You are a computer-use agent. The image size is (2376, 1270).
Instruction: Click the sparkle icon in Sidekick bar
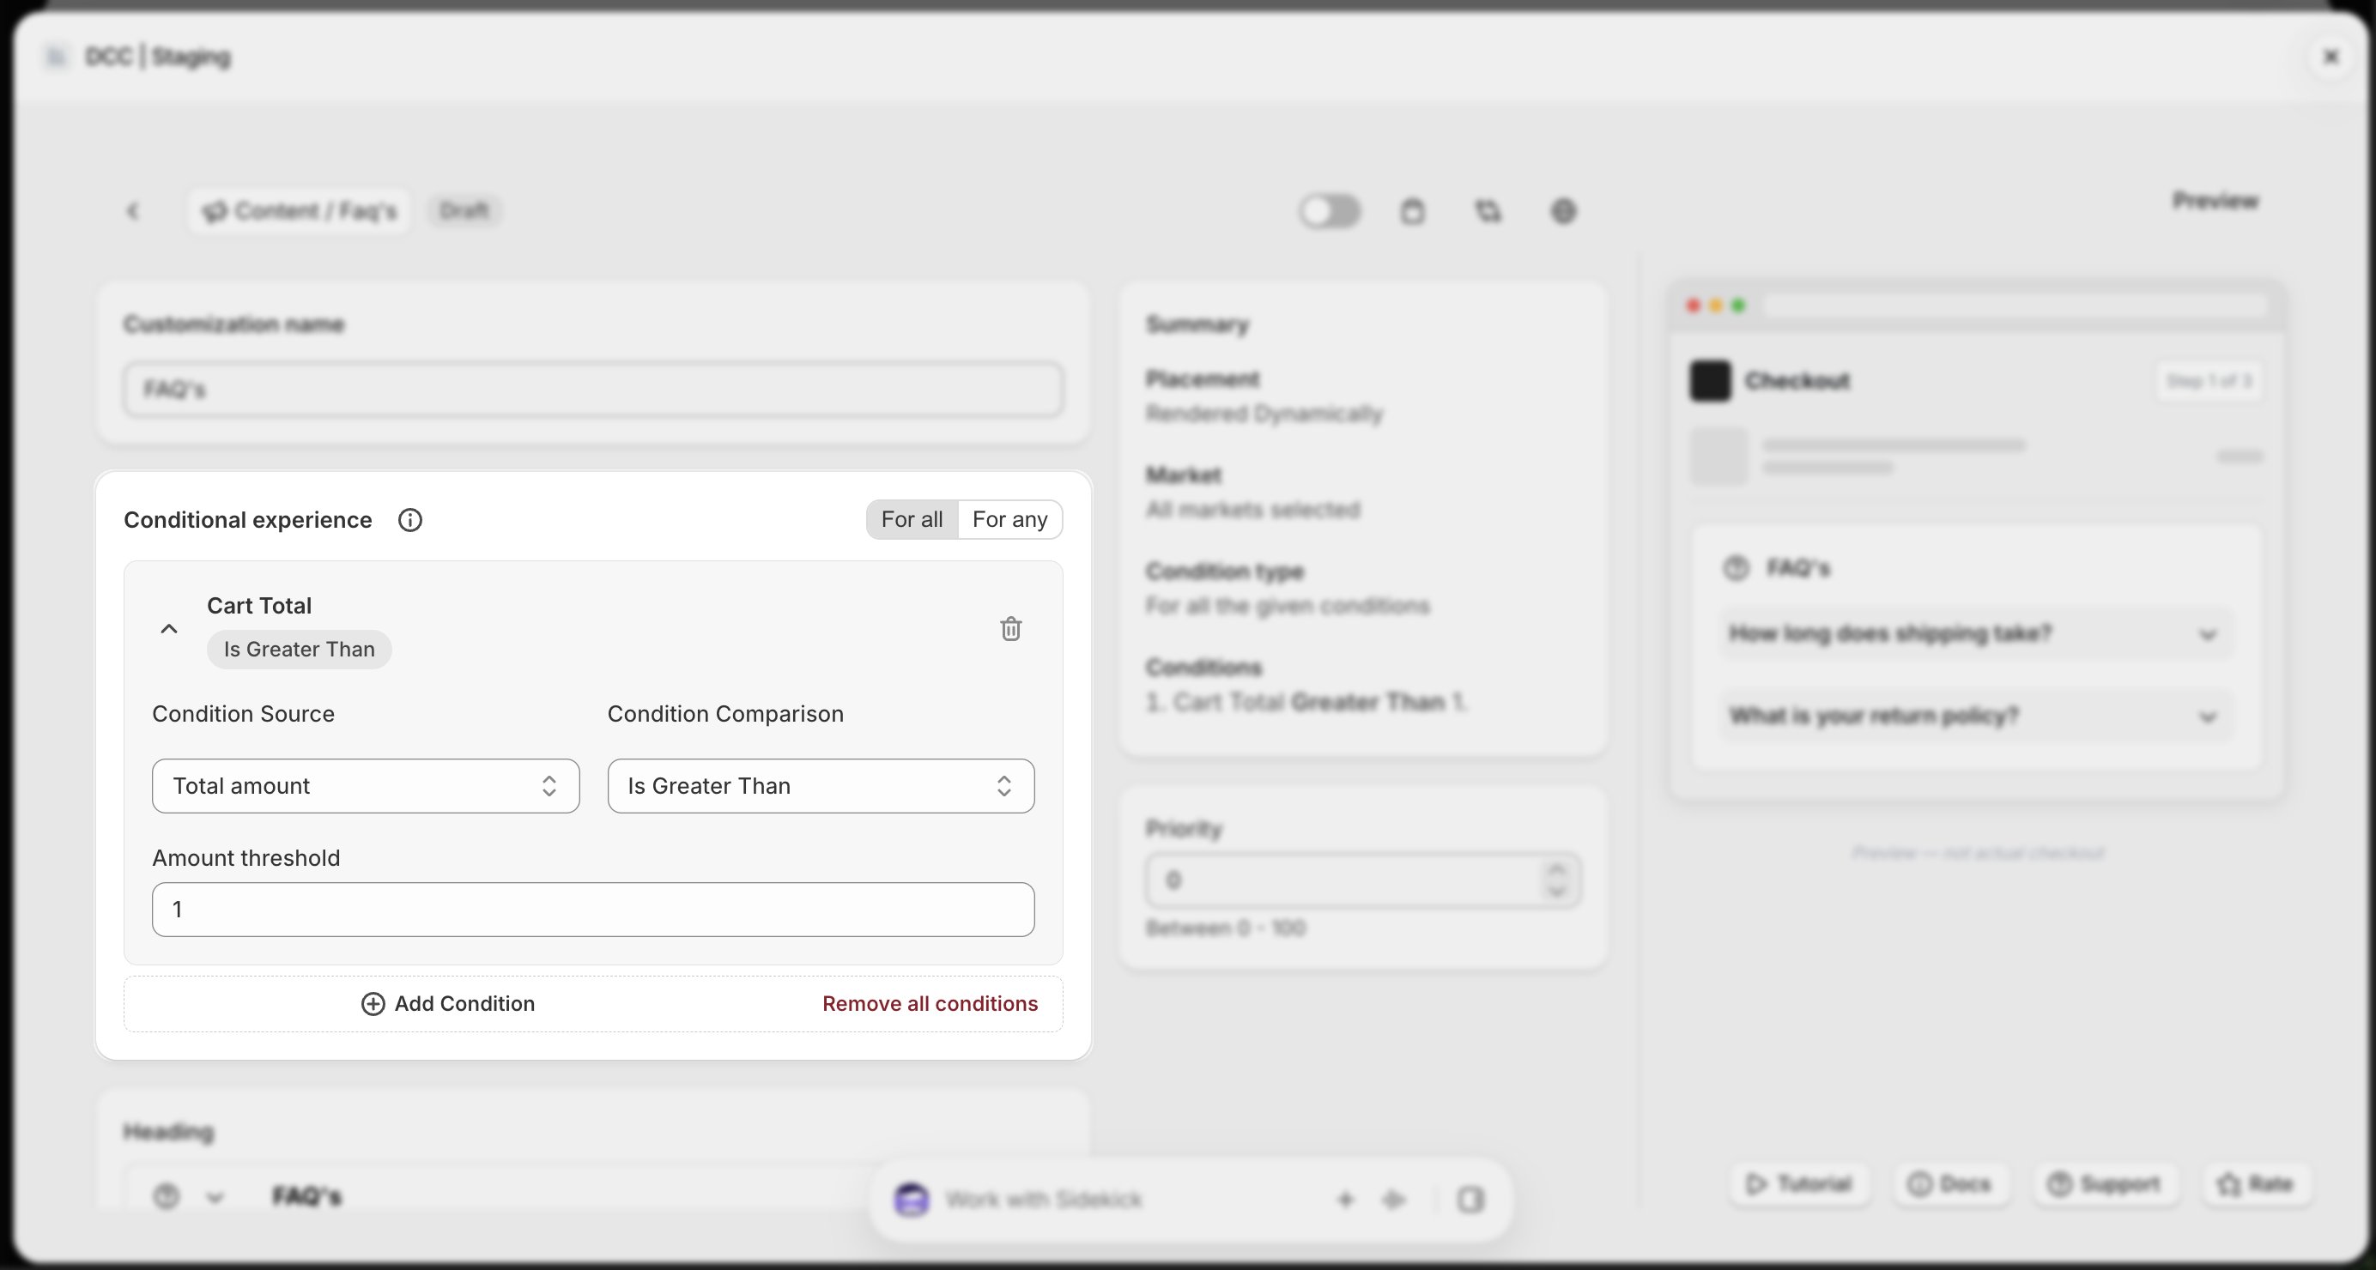[x=1394, y=1200]
